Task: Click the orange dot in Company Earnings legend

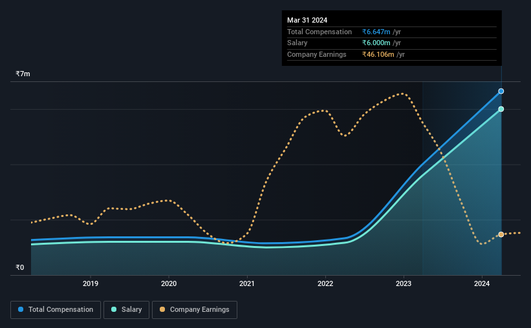Action: pyautogui.click(x=162, y=309)
